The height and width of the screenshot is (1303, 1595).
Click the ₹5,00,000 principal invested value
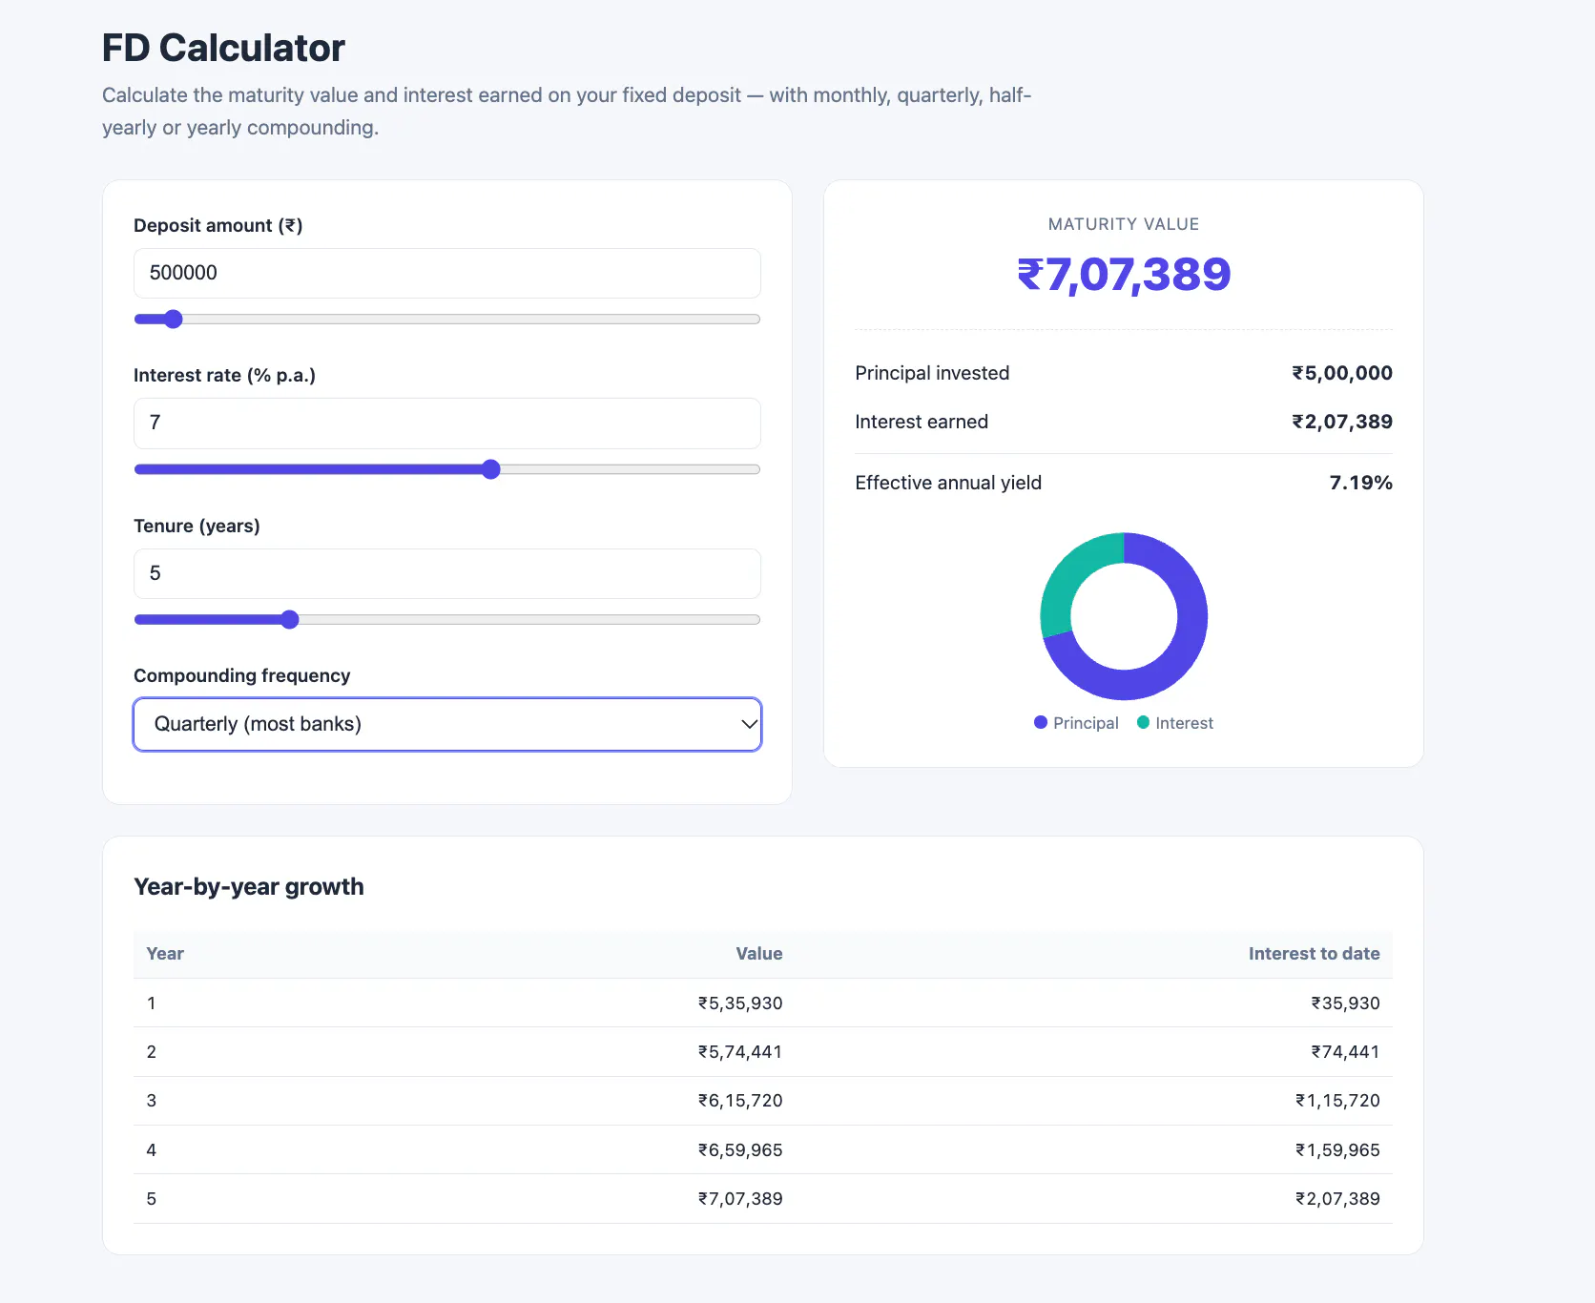click(1342, 373)
